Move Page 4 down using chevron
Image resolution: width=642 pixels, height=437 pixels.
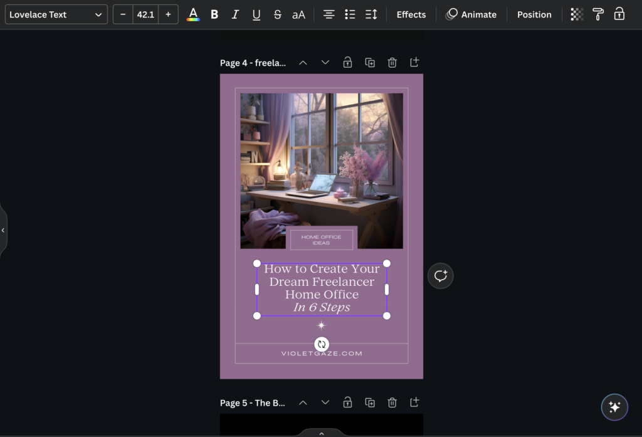(325, 63)
